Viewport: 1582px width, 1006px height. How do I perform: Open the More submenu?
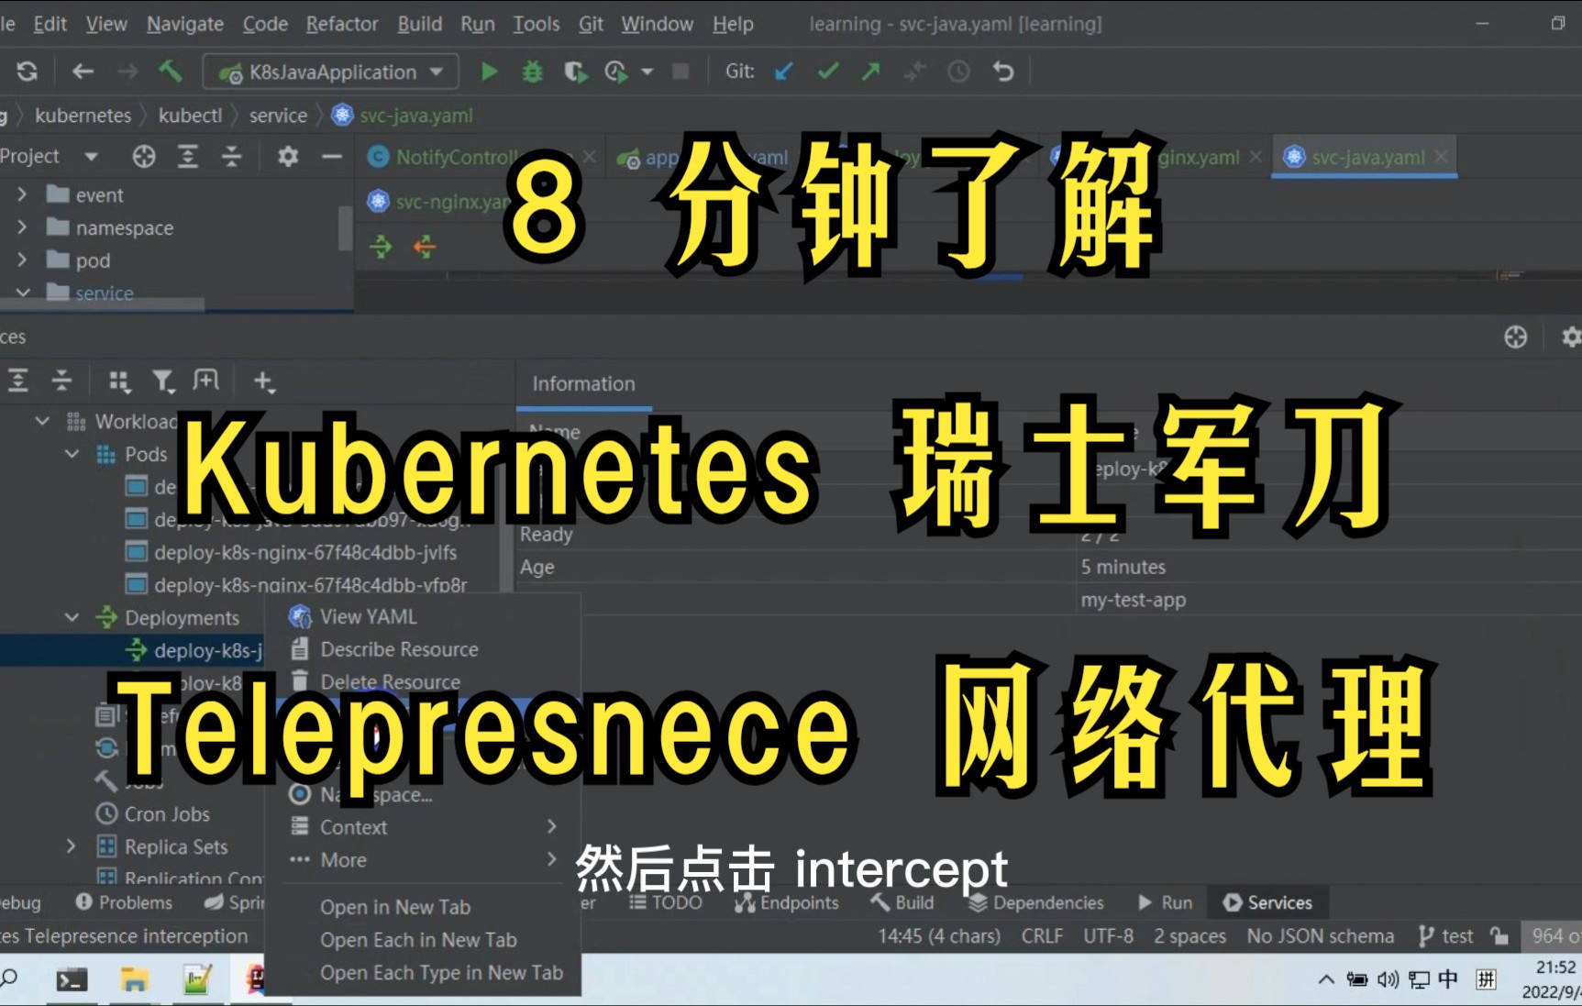coord(423,860)
